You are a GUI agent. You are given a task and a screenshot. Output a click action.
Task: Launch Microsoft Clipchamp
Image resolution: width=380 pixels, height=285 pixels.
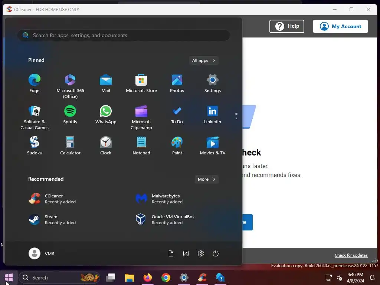coord(141,118)
